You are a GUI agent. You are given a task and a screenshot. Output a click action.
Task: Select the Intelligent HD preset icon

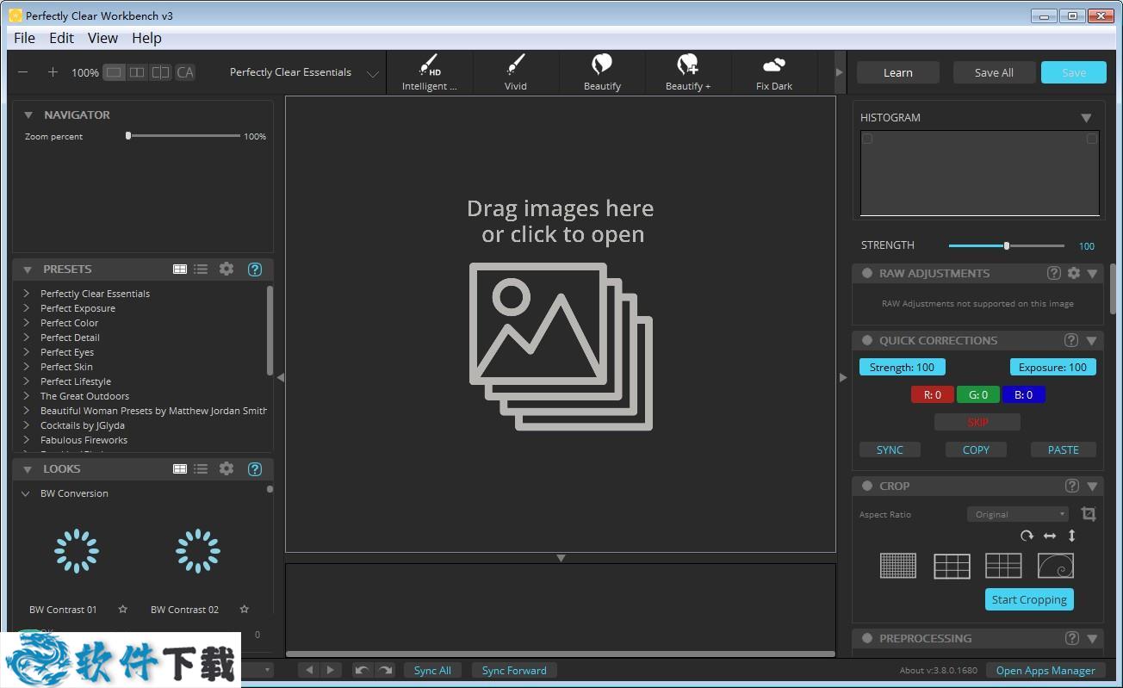[429, 65]
